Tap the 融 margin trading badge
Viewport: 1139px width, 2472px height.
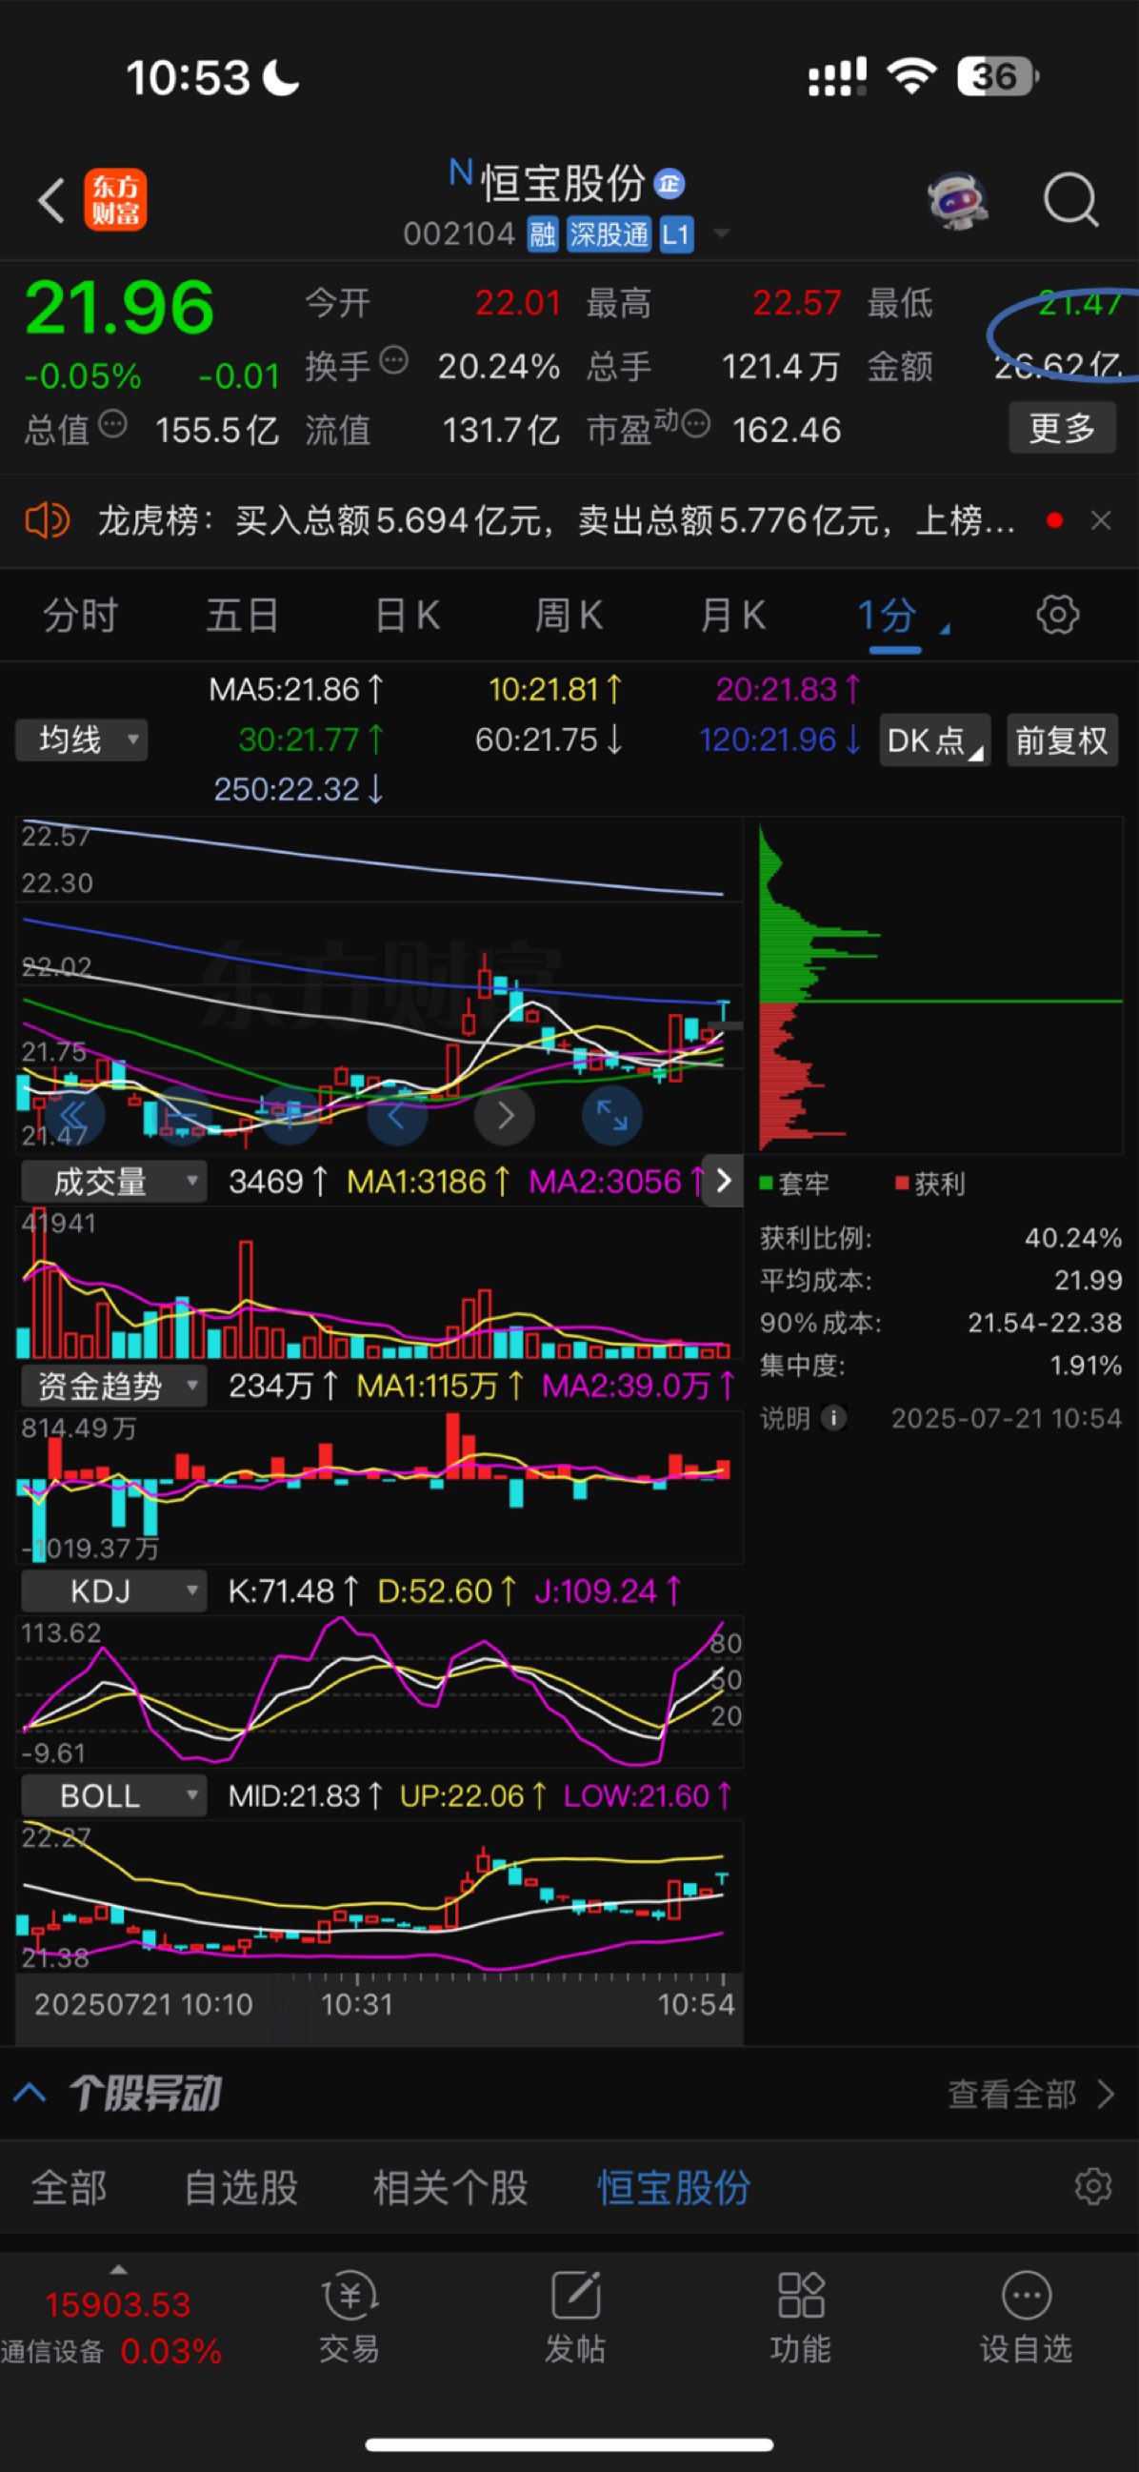543,234
